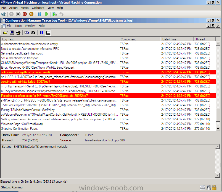The width and height of the screenshot is (222, 192).
Task: Click the orange Save state icon
Action: (x=31, y=14)
